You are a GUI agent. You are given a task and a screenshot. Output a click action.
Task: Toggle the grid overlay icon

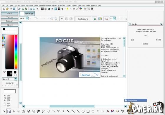click(85, 9)
